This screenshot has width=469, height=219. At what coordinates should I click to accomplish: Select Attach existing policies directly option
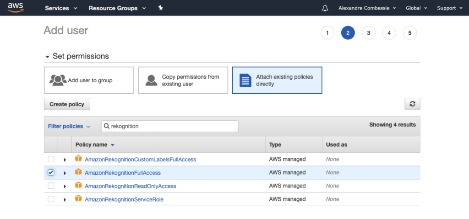coord(277,80)
